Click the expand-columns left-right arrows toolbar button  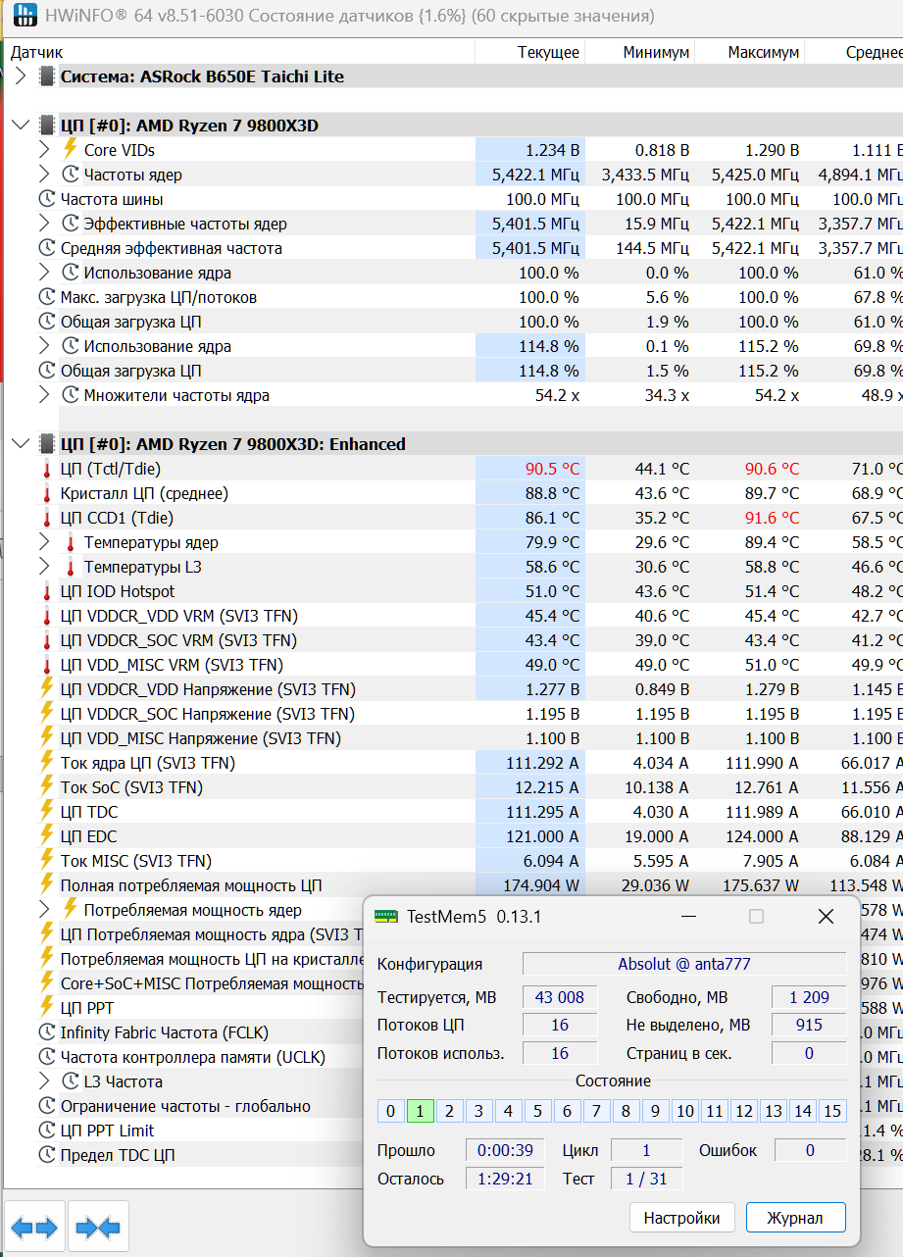coord(34,1227)
